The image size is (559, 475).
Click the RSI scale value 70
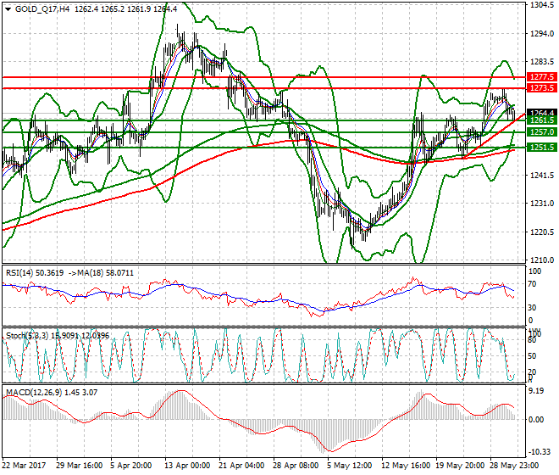tap(532, 284)
